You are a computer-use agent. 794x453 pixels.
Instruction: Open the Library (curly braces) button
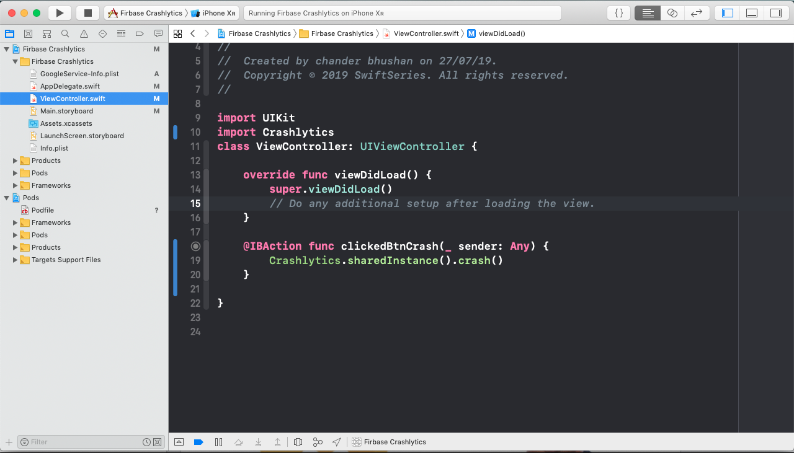point(618,13)
